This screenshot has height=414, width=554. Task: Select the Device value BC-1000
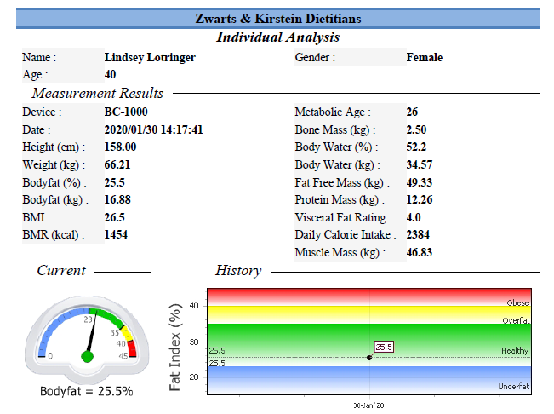126,112
